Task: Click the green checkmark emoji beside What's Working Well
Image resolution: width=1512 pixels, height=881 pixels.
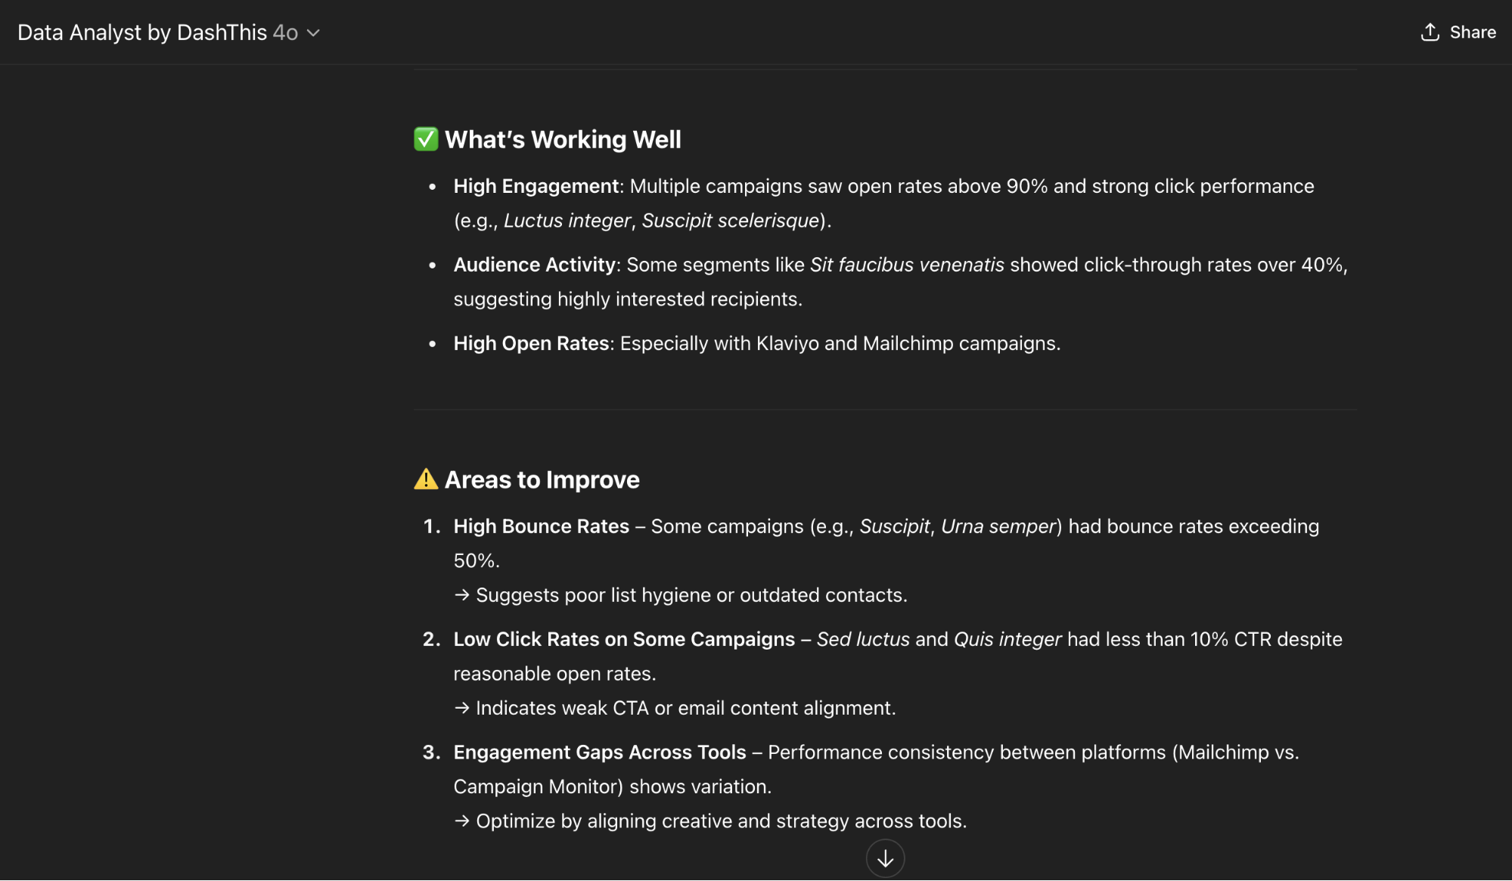Action: (426, 139)
